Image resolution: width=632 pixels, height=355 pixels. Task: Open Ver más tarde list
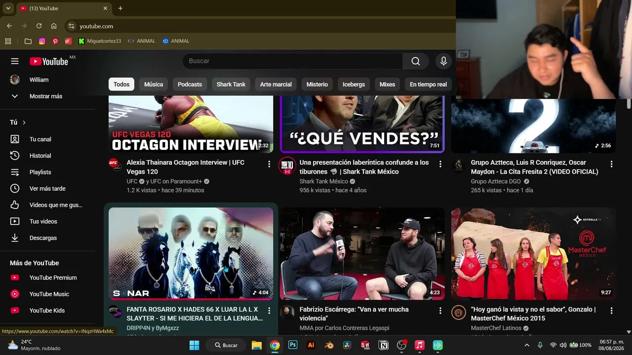tap(47, 188)
